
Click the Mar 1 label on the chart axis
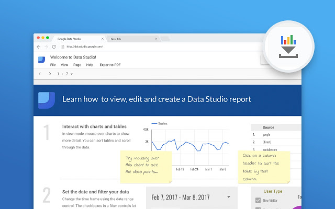(x=208, y=169)
